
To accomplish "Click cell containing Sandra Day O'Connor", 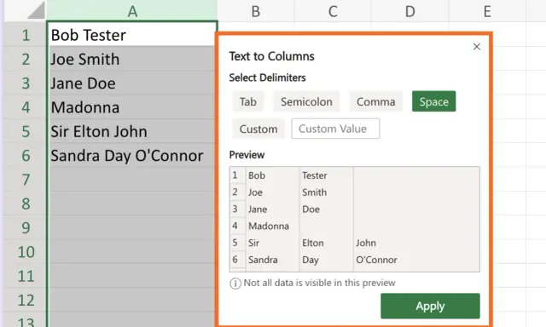I will pyautogui.click(x=131, y=155).
